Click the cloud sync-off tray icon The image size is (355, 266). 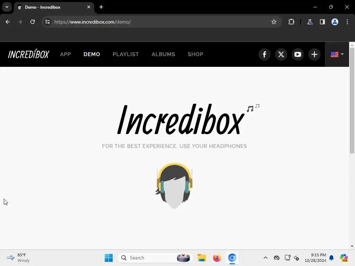(276, 258)
